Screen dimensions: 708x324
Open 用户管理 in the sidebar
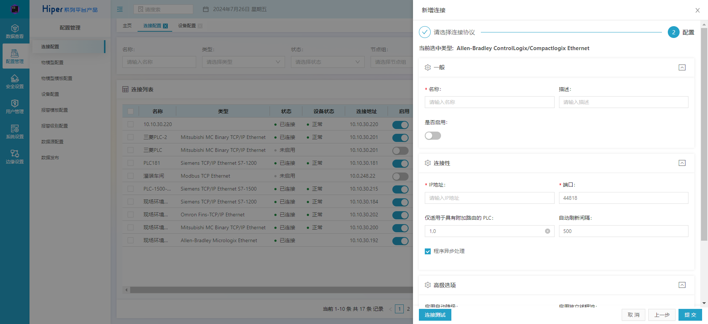(x=15, y=107)
